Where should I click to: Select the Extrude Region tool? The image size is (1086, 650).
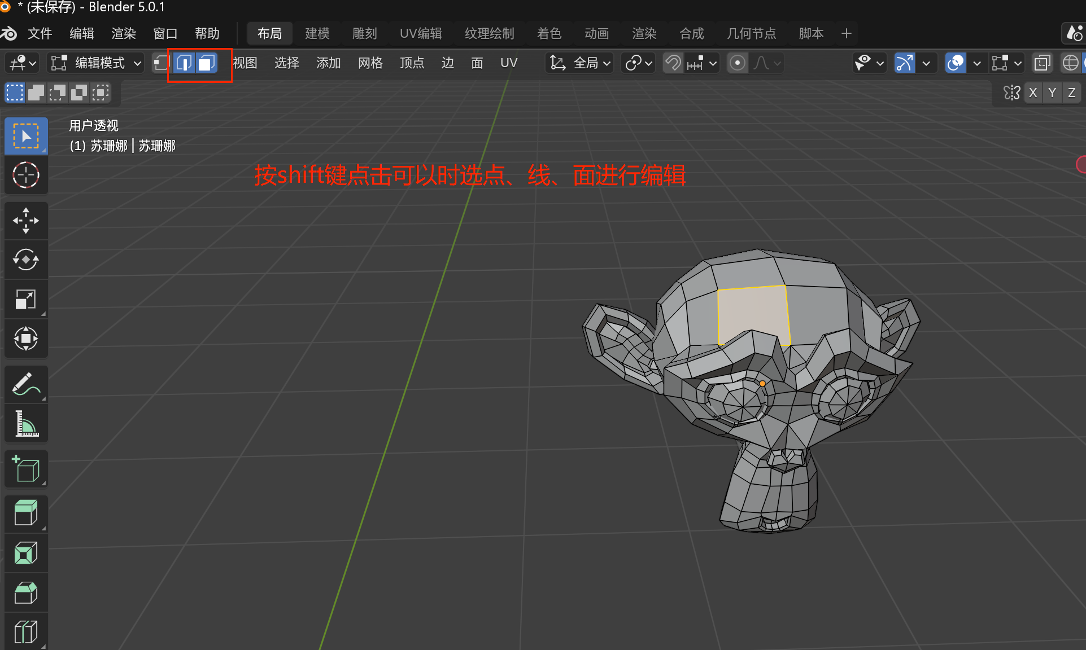(x=25, y=513)
